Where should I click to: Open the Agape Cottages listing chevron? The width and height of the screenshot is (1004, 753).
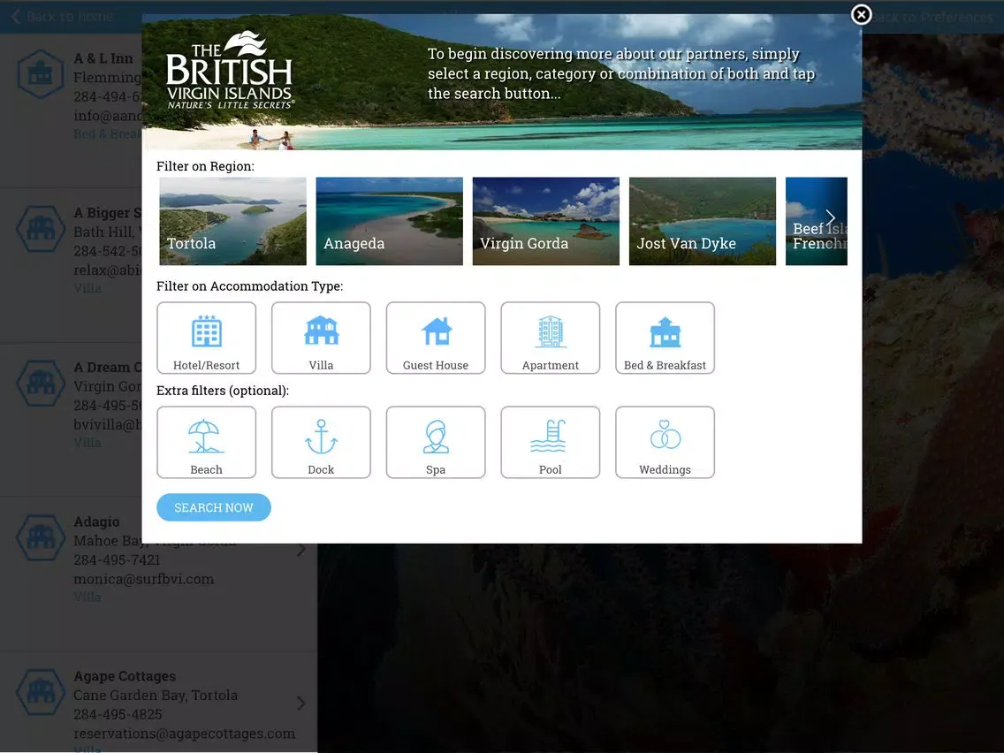point(301,704)
